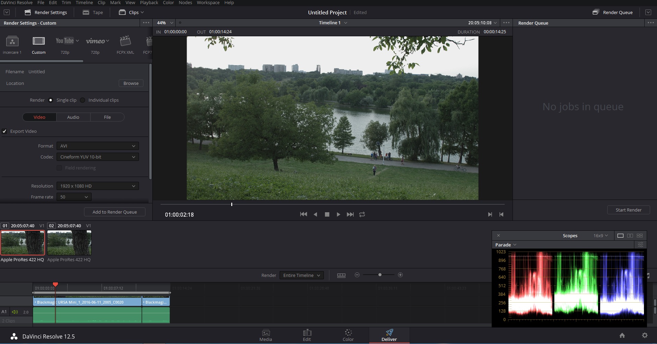Switch scopes to single view layout
This screenshot has height=344, width=657.
[x=620, y=235]
